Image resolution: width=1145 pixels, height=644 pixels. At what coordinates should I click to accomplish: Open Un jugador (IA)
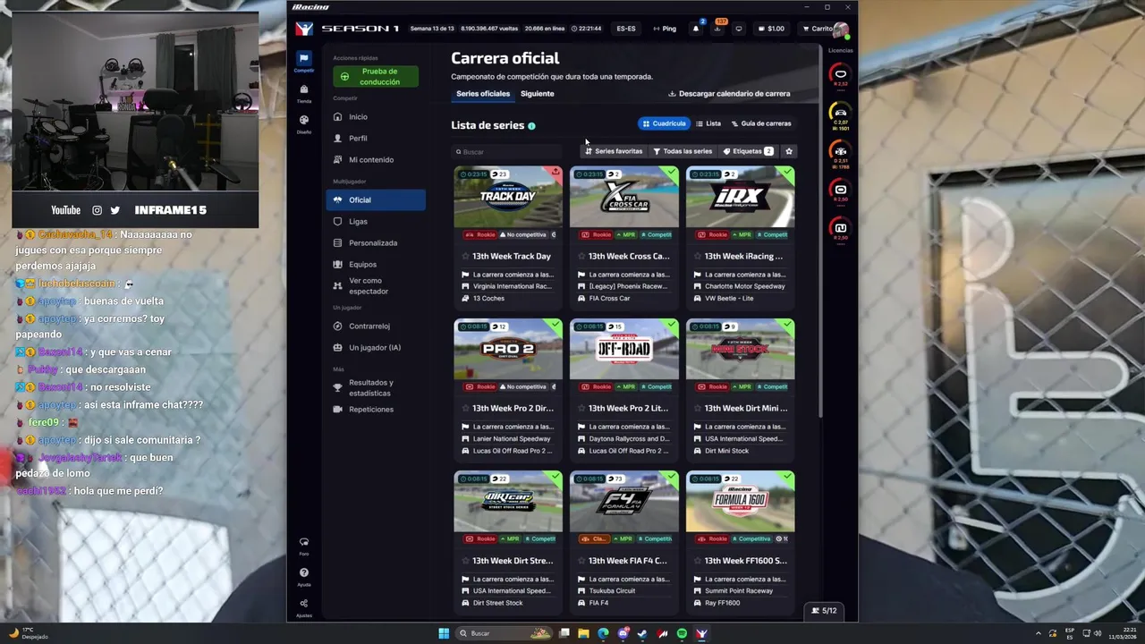376,348
